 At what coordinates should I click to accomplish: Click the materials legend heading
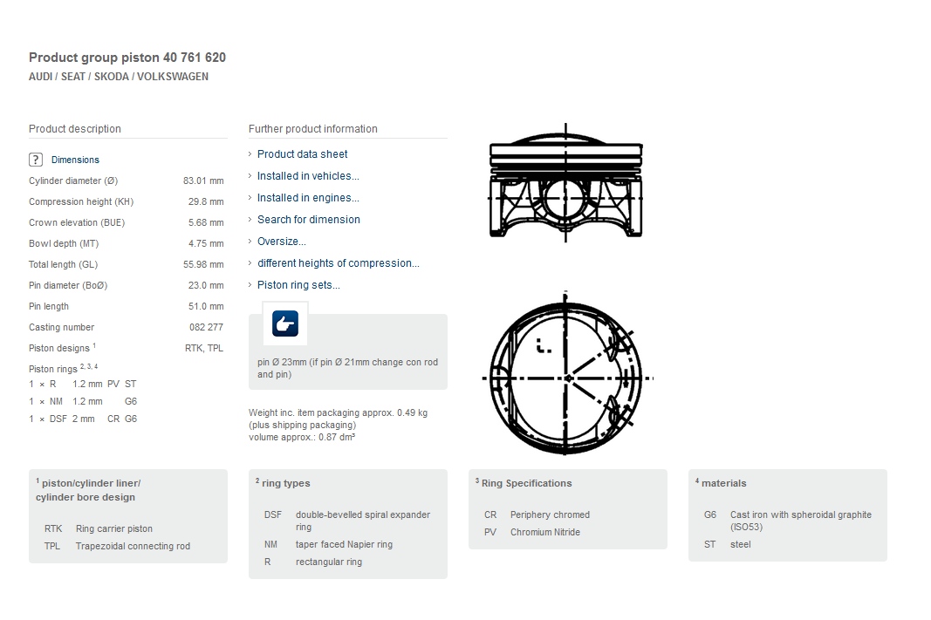723,483
